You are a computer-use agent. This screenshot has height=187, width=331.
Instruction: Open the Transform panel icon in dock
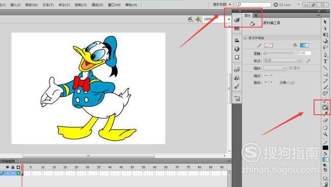237,57
